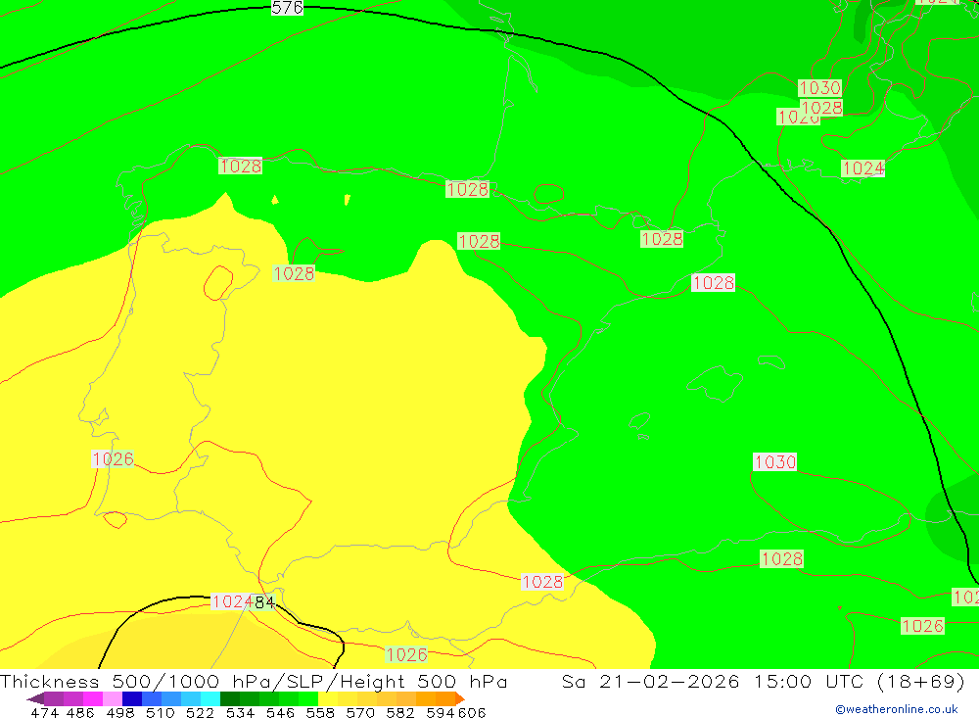Viewport: 979px width, 718px height.
Task: Pick the bright yellow legend swatch
Action: tap(328, 698)
